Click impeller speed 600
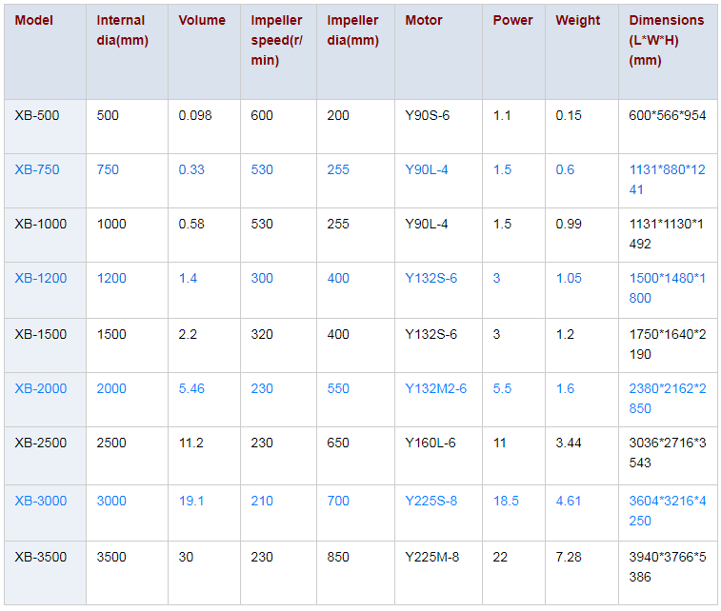 (x=262, y=115)
